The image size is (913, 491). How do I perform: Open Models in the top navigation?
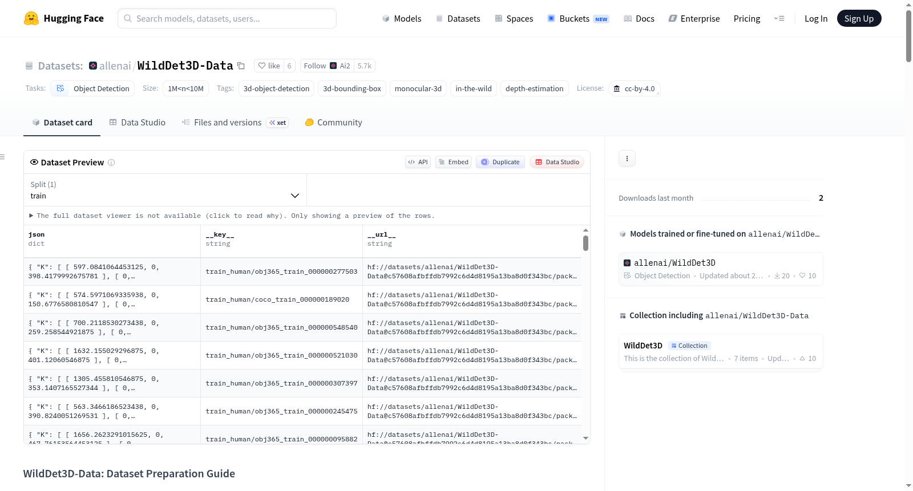point(402,18)
